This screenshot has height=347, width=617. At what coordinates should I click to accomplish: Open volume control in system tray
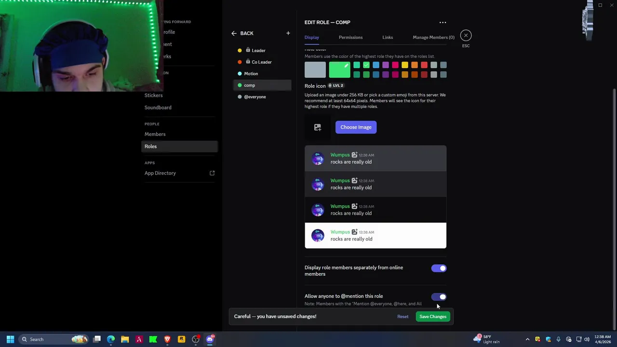pyautogui.click(x=587, y=339)
